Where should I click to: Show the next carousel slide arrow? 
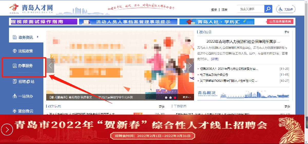(190, 65)
